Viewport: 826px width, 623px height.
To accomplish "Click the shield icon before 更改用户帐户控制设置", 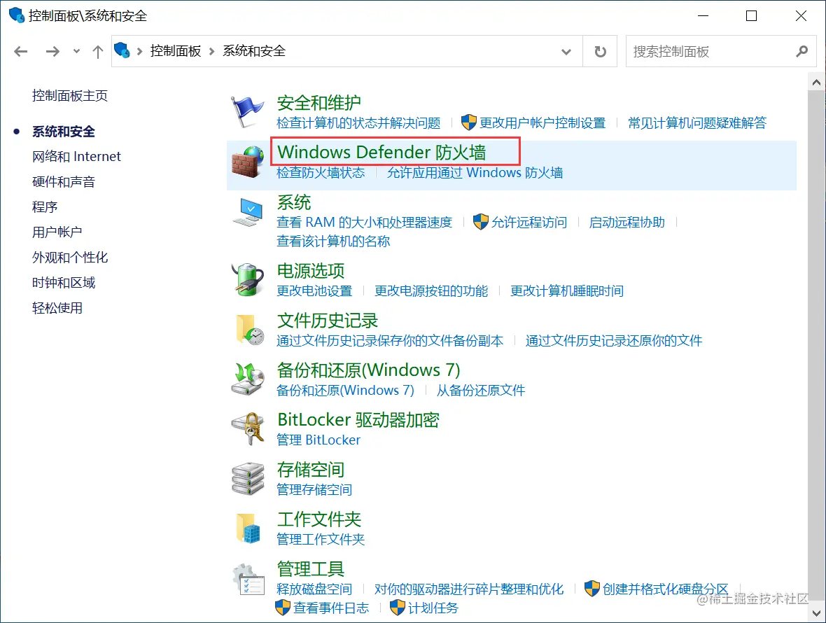I will 468,122.
